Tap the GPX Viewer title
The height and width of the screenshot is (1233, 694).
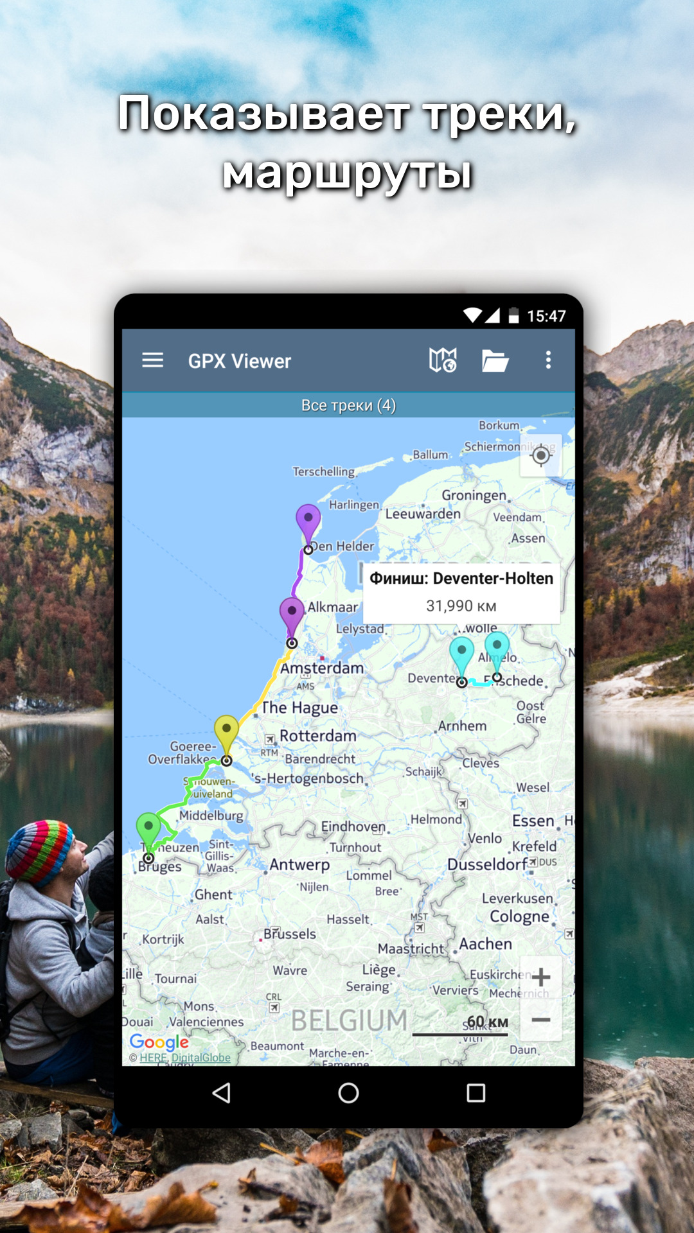[x=239, y=361]
